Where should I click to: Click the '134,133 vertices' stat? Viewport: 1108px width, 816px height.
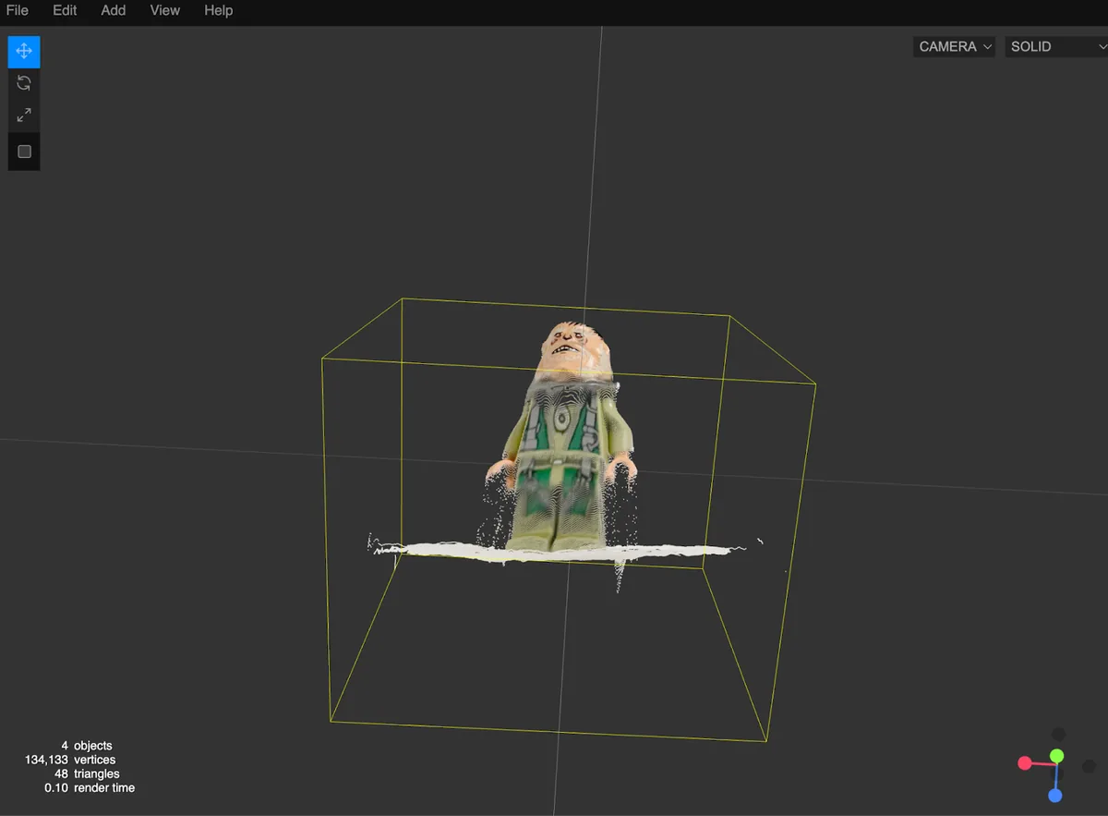pyautogui.click(x=70, y=760)
